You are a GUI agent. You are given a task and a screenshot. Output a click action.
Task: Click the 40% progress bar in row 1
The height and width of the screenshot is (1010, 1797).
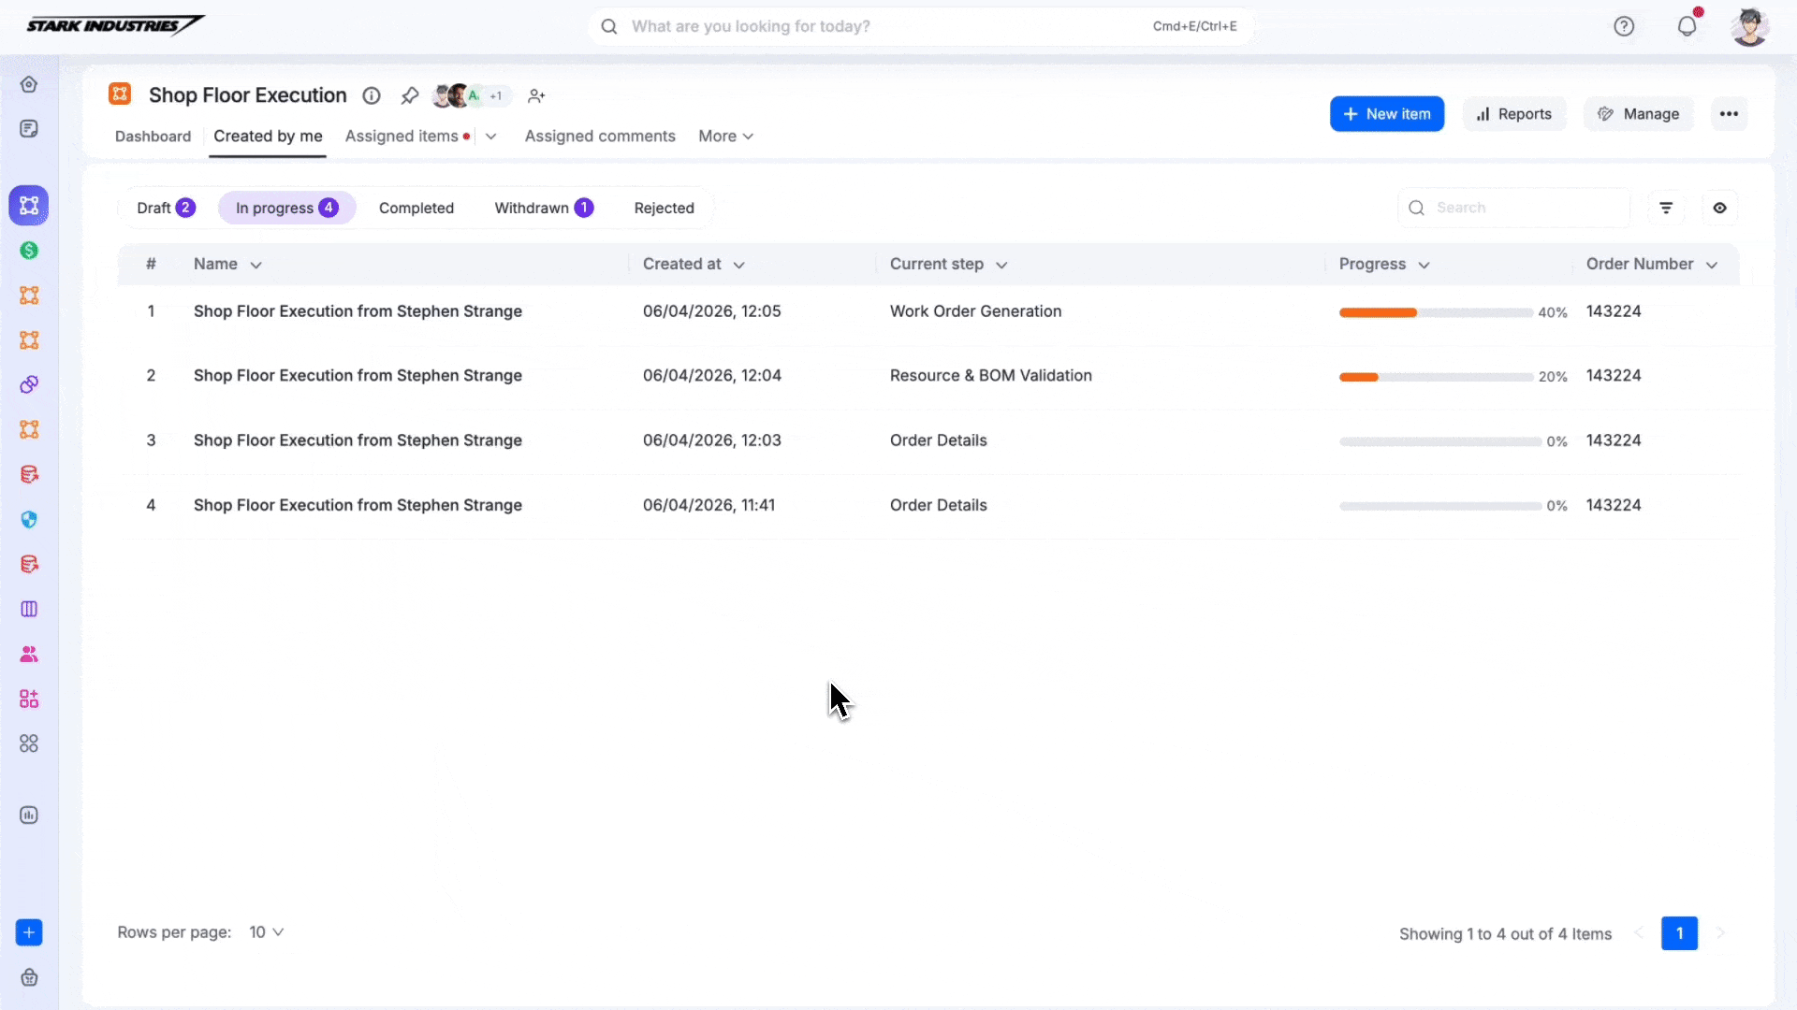coord(1436,312)
